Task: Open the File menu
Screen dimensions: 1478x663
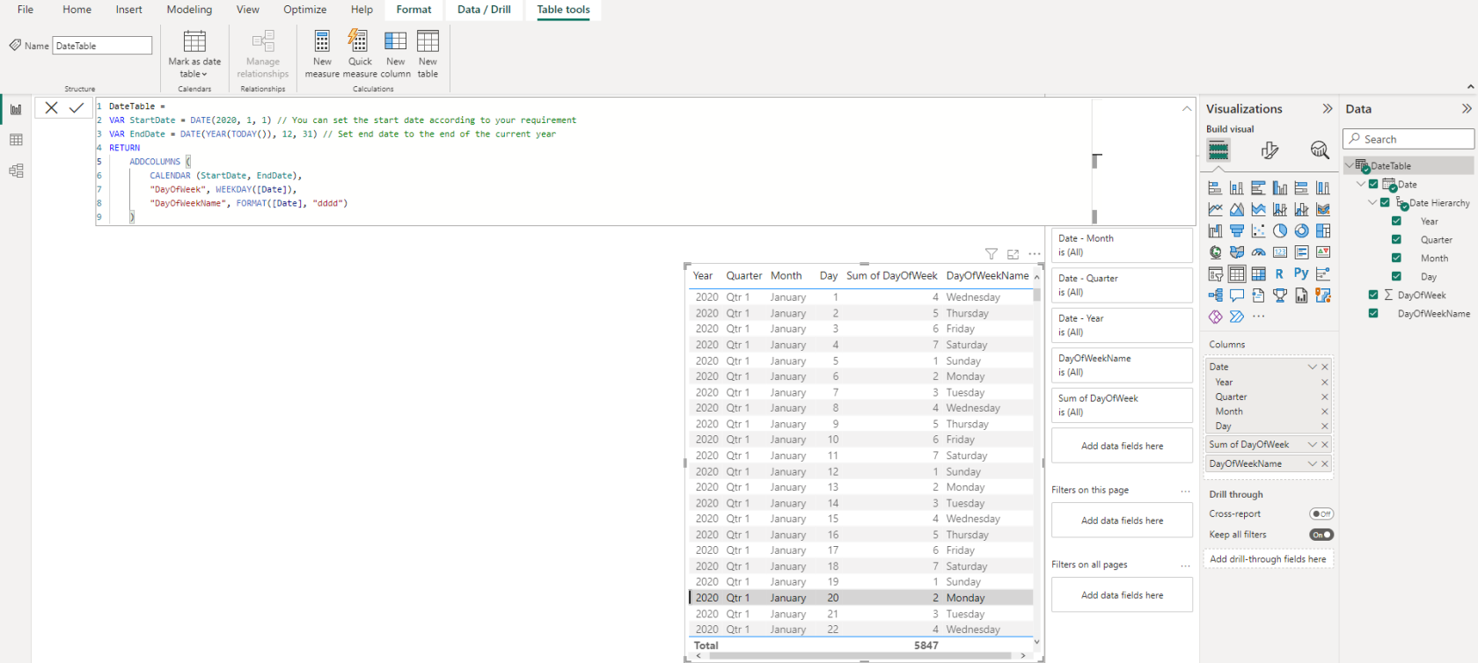Action: 26,10
